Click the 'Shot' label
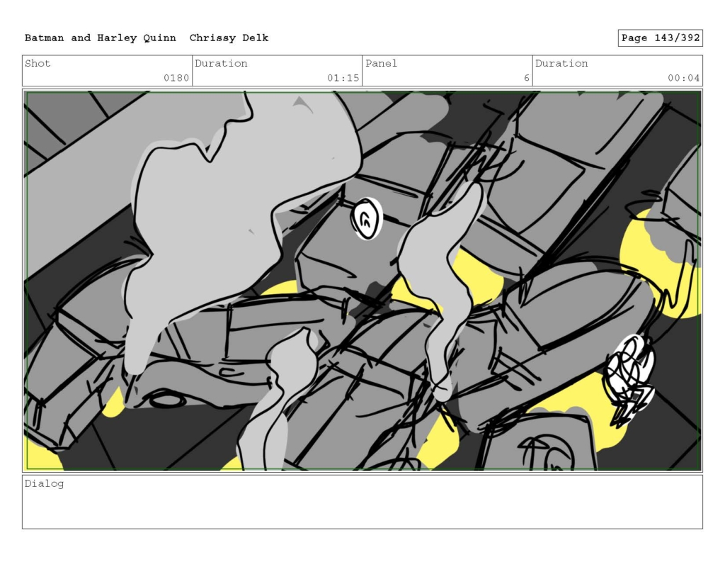Image resolution: width=725 pixels, height=562 pixels. [38, 63]
